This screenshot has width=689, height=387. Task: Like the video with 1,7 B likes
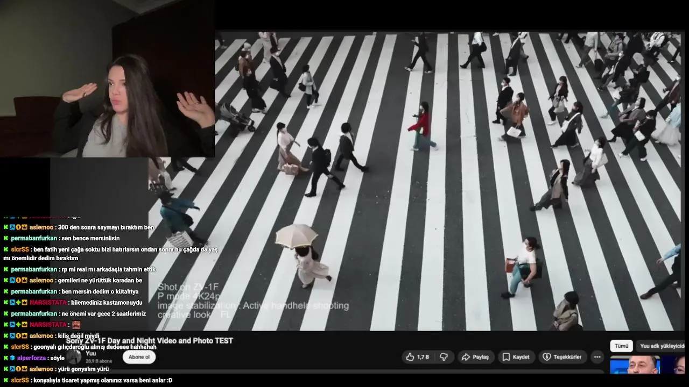click(x=417, y=357)
